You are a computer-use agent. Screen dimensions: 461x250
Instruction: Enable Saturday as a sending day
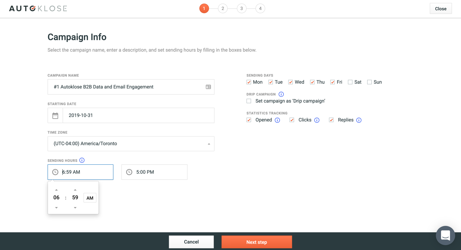[350, 82]
